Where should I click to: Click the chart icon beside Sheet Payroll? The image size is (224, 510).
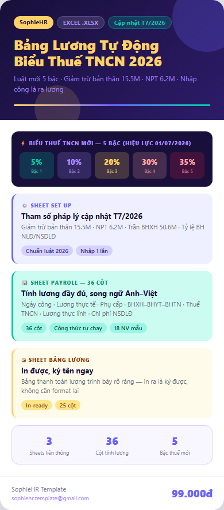coord(25,282)
